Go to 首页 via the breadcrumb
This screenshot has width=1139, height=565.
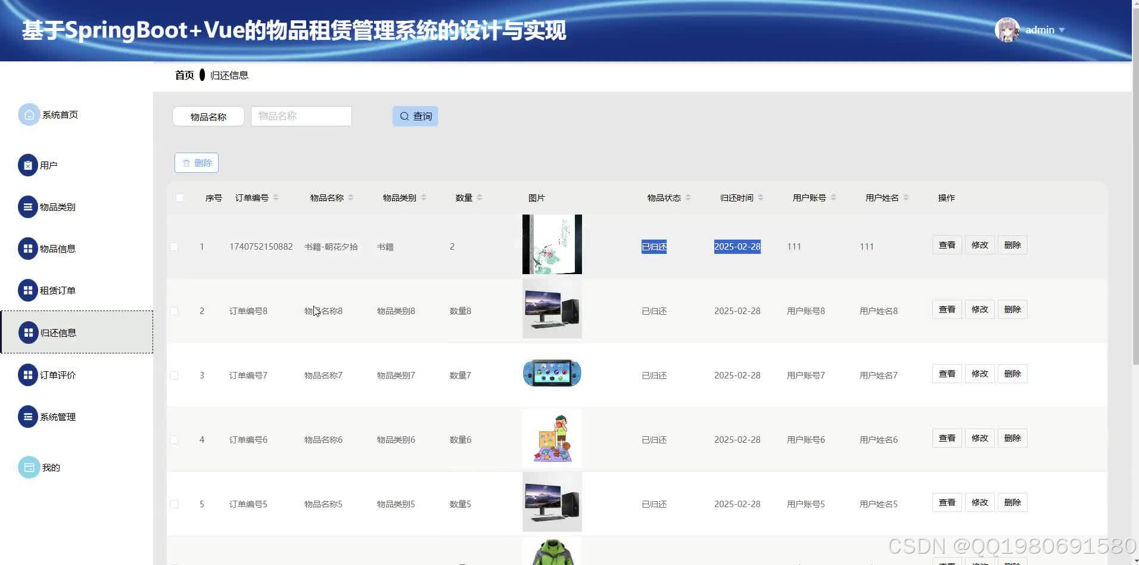coord(183,74)
